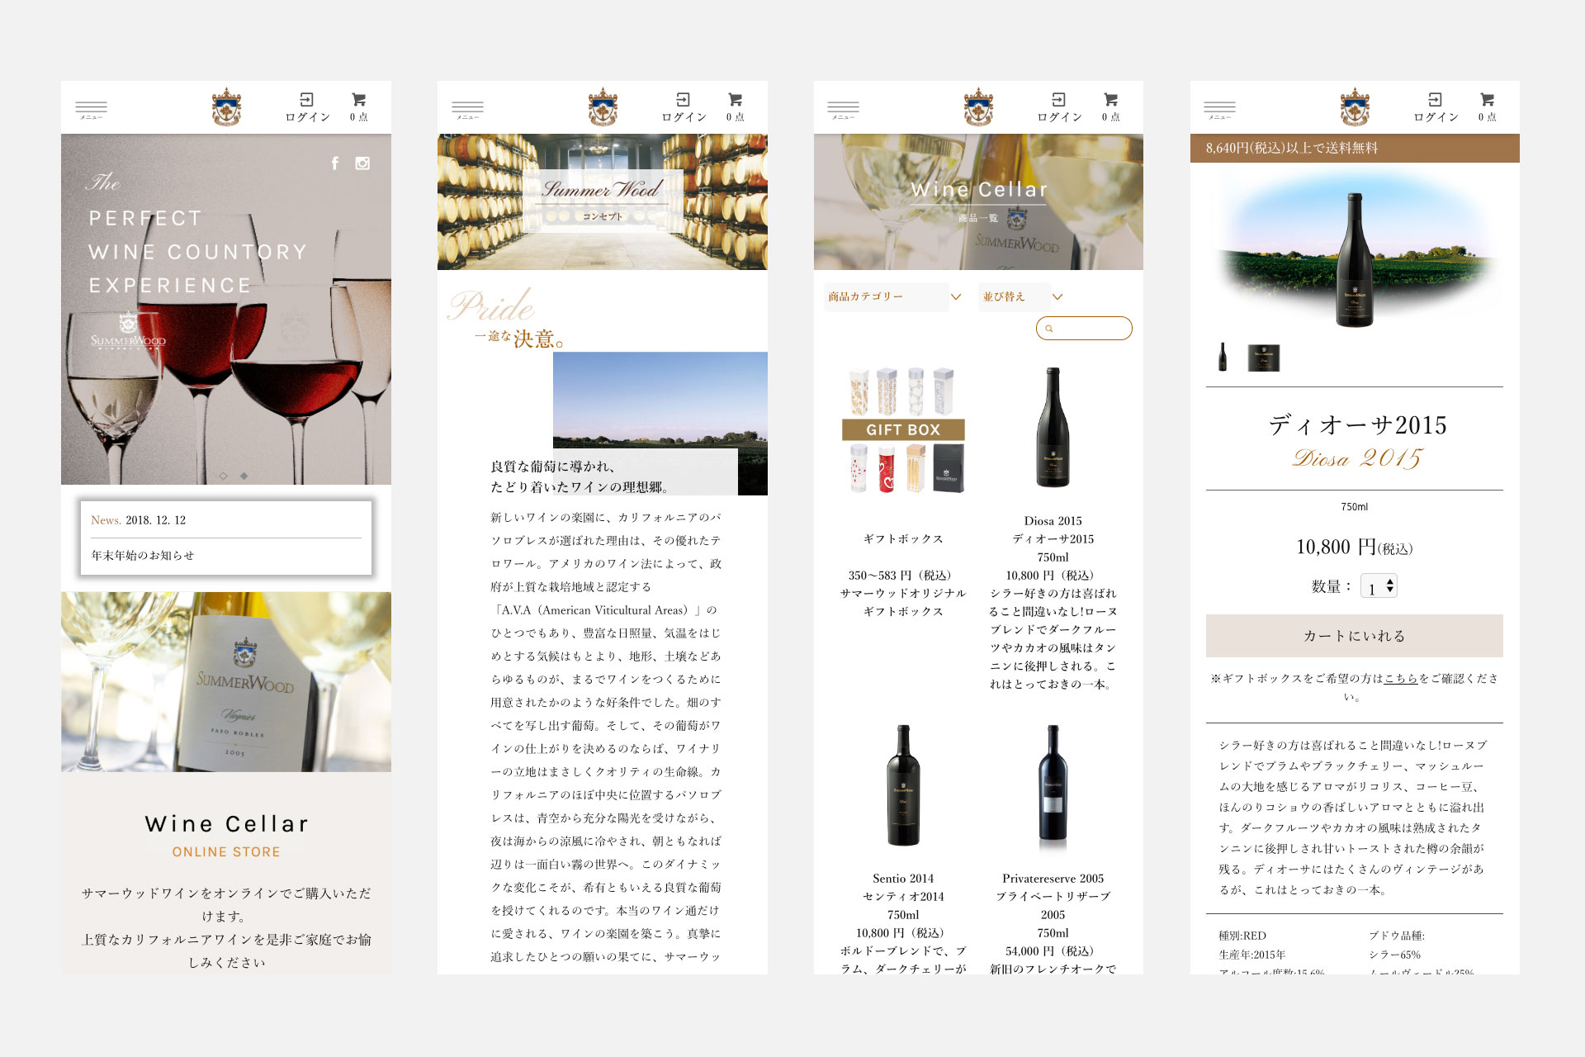Change quantity using the 数量 stepper

tap(1379, 586)
